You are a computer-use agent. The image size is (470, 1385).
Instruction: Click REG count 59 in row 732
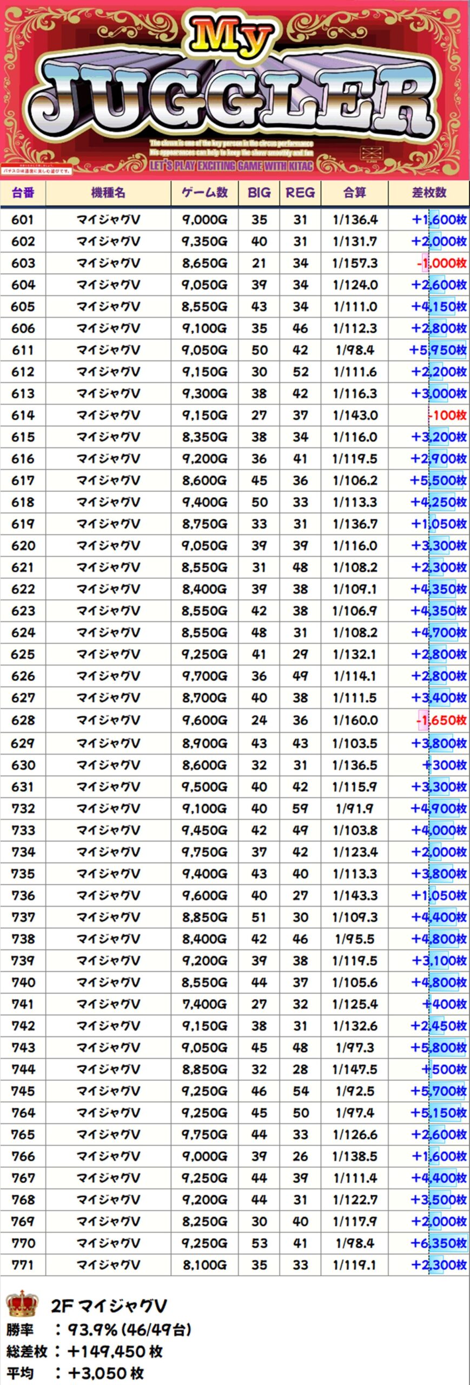point(300,809)
